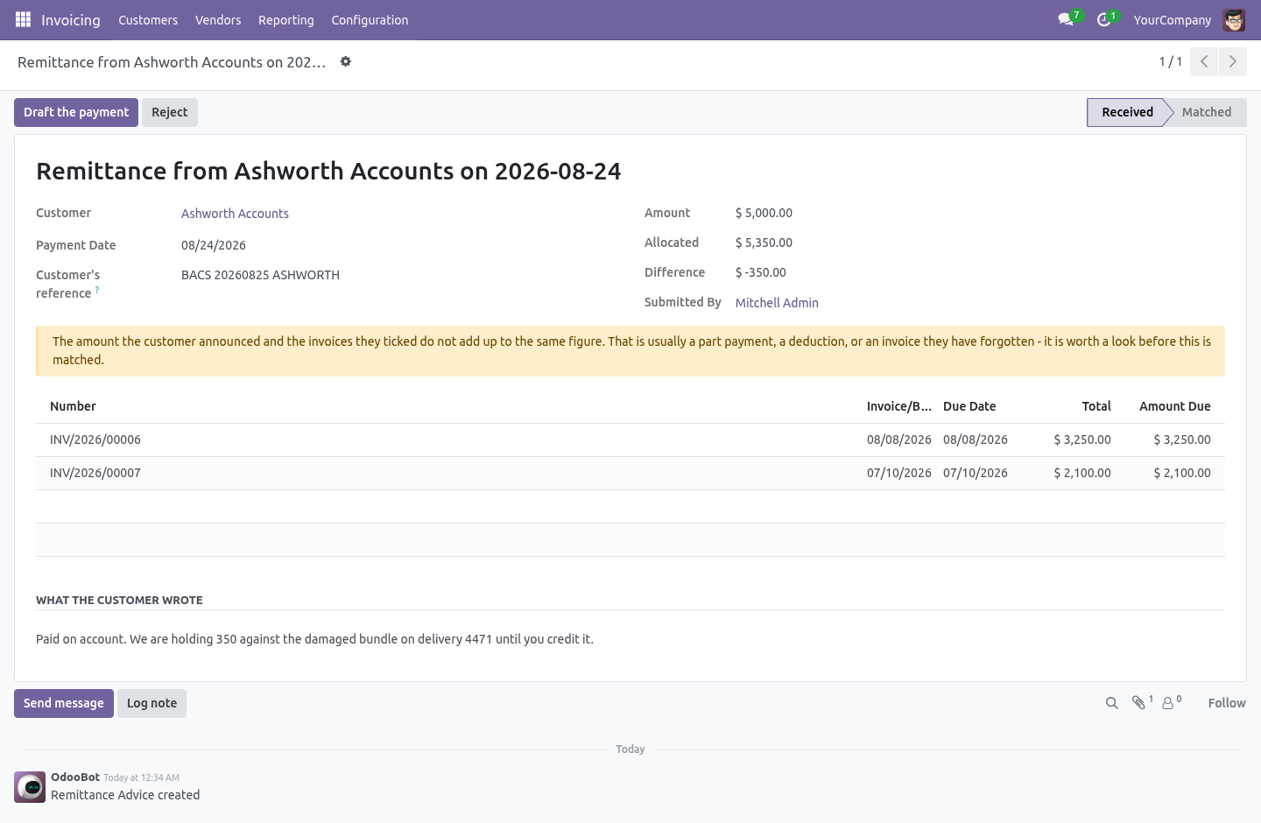The height and width of the screenshot is (823, 1261).
Task: Go to the previous record arrow
Action: point(1204,61)
